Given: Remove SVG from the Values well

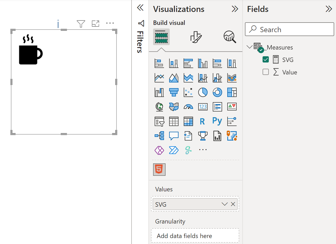Looking at the screenshot, I should 233,204.
